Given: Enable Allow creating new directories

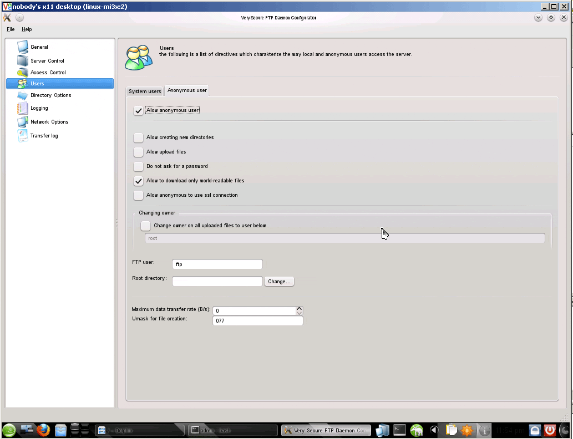Looking at the screenshot, I should coord(138,137).
